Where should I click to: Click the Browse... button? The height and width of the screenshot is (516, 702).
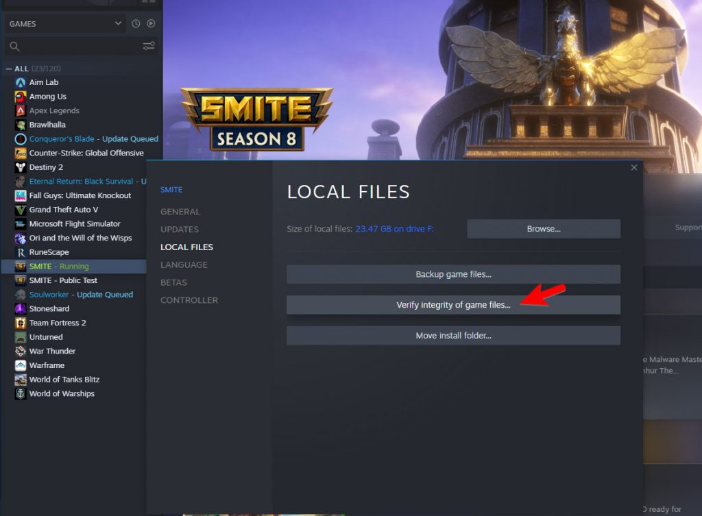click(x=544, y=229)
